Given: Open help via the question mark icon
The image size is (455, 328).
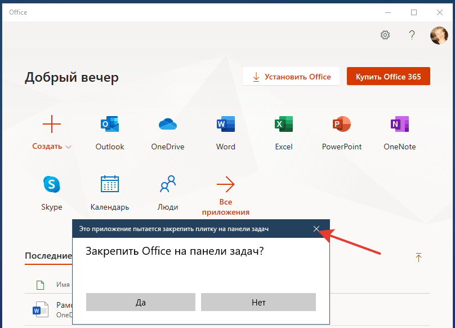Looking at the screenshot, I should click(412, 35).
